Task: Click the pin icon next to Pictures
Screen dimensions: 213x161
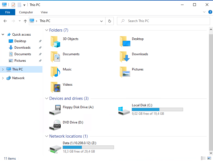Action: pos(40,61)
